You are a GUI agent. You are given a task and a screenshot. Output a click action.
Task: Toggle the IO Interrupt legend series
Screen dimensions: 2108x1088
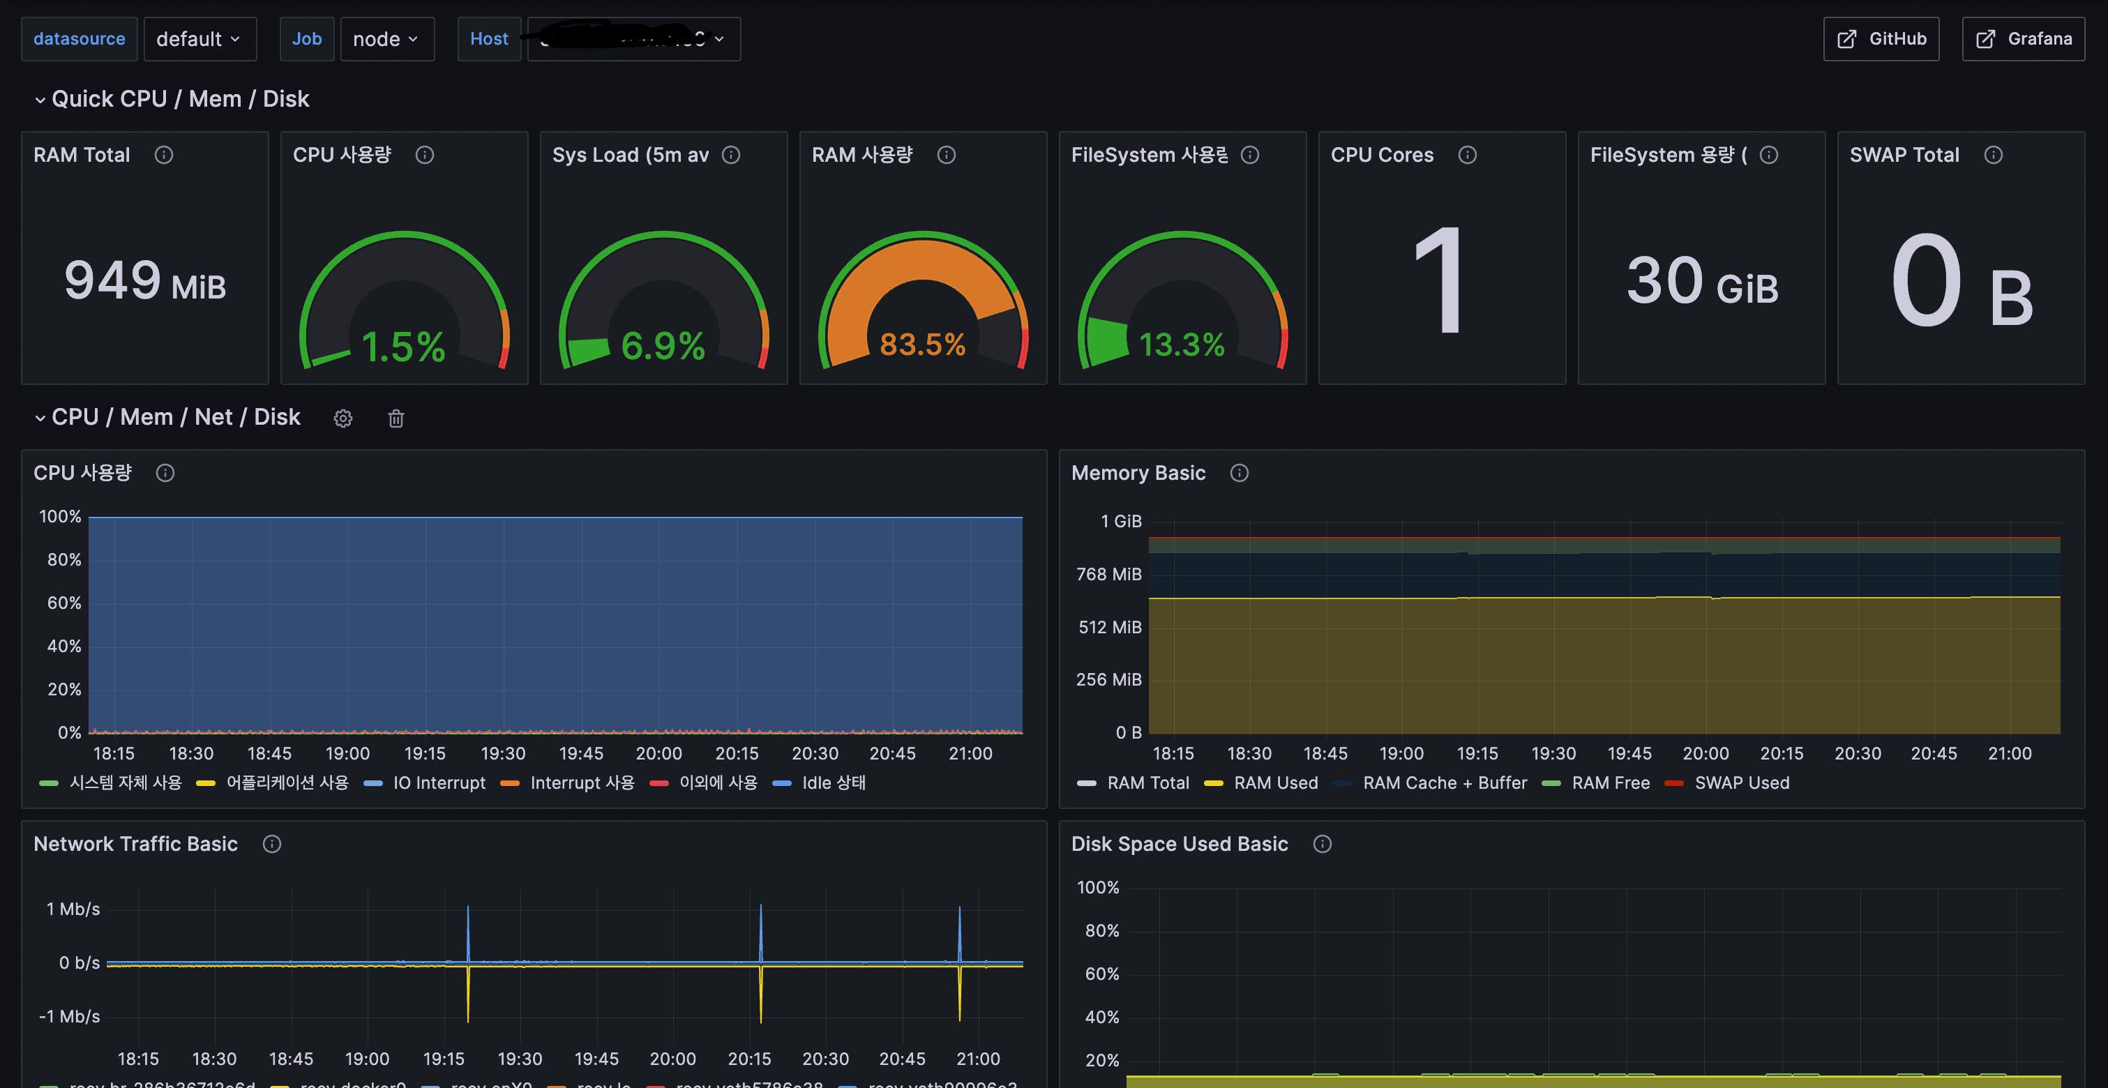click(x=439, y=783)
